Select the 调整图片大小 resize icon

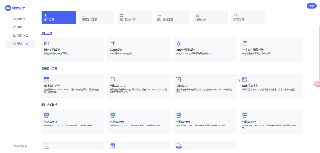112,79
